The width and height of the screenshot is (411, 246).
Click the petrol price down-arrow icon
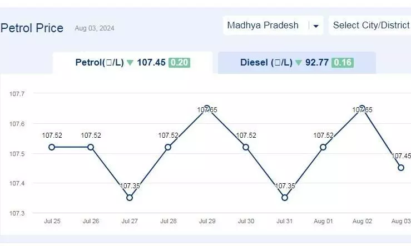click(x=130, y=63)
